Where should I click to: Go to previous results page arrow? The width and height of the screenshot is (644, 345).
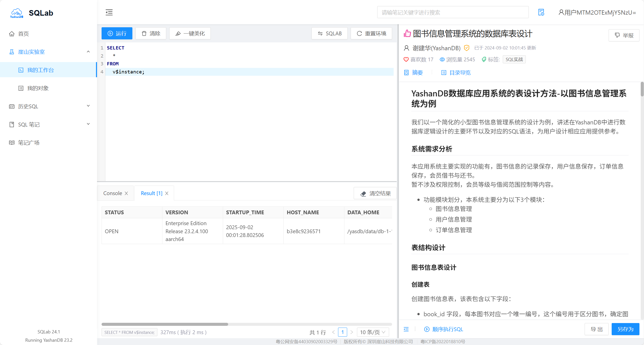[333, 332]
